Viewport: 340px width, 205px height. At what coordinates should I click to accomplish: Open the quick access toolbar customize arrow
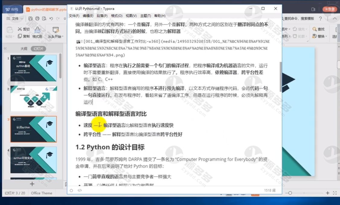[x=65, y=19]
